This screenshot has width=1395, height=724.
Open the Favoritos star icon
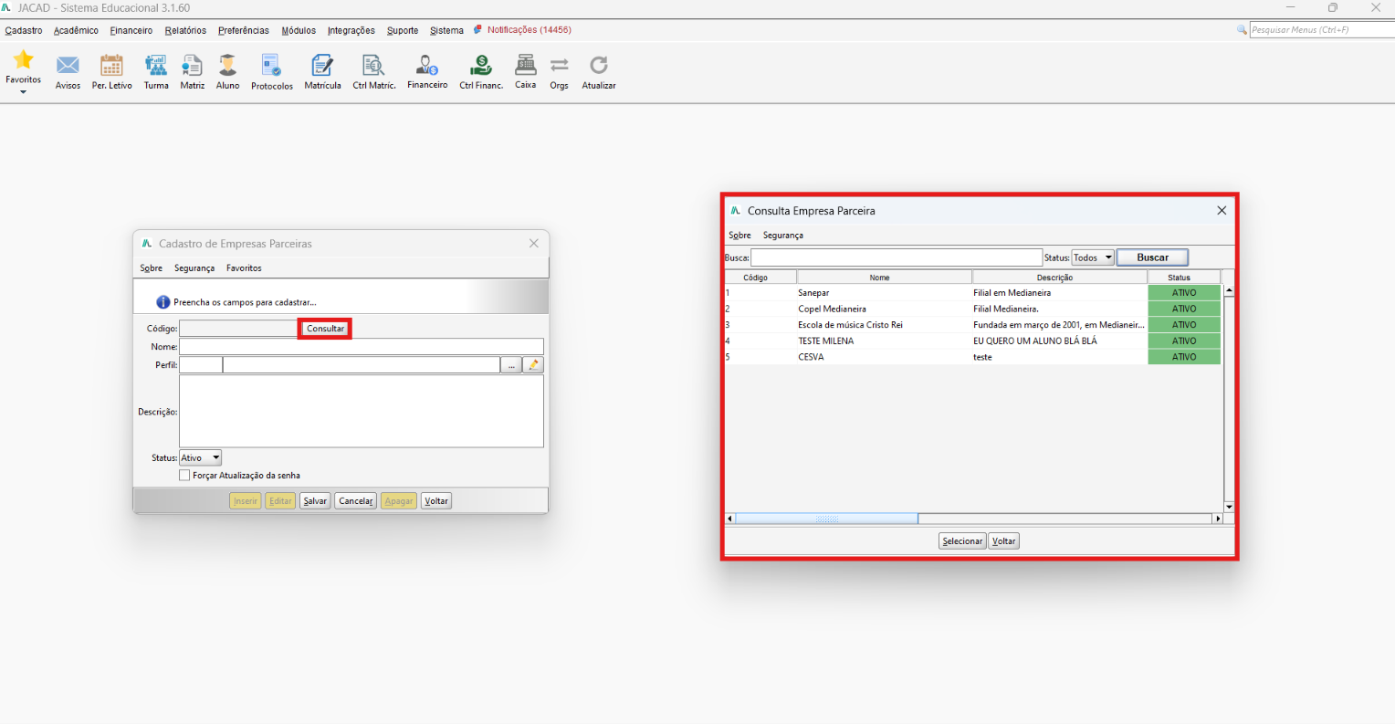pyautogui.click(x=23, y=60)
